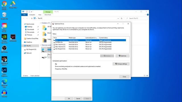Switch to details view in status bar
The image size is (182, 102).
click(x=145, y=76)
